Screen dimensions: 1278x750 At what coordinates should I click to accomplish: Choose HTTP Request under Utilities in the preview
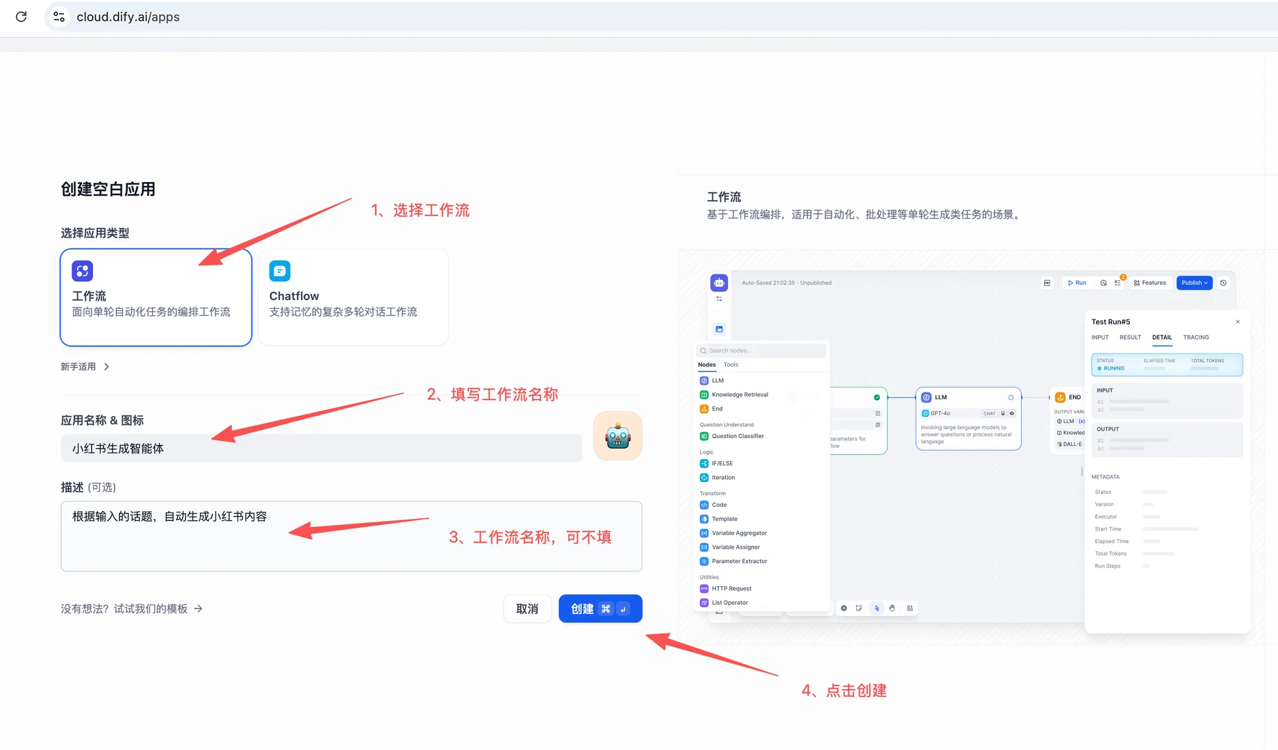coord(726,588)
